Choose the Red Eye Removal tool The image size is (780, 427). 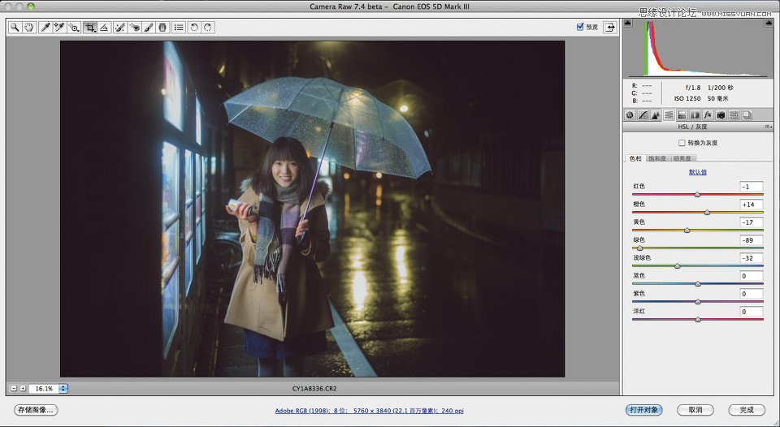coord(135,28)
